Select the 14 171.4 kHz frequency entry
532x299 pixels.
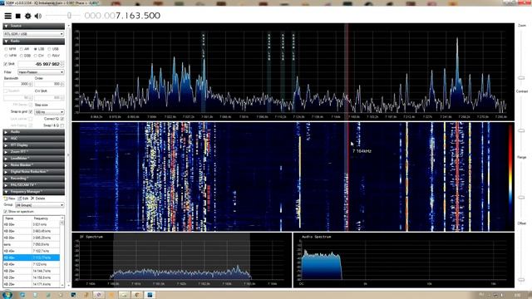coord(32,284)
